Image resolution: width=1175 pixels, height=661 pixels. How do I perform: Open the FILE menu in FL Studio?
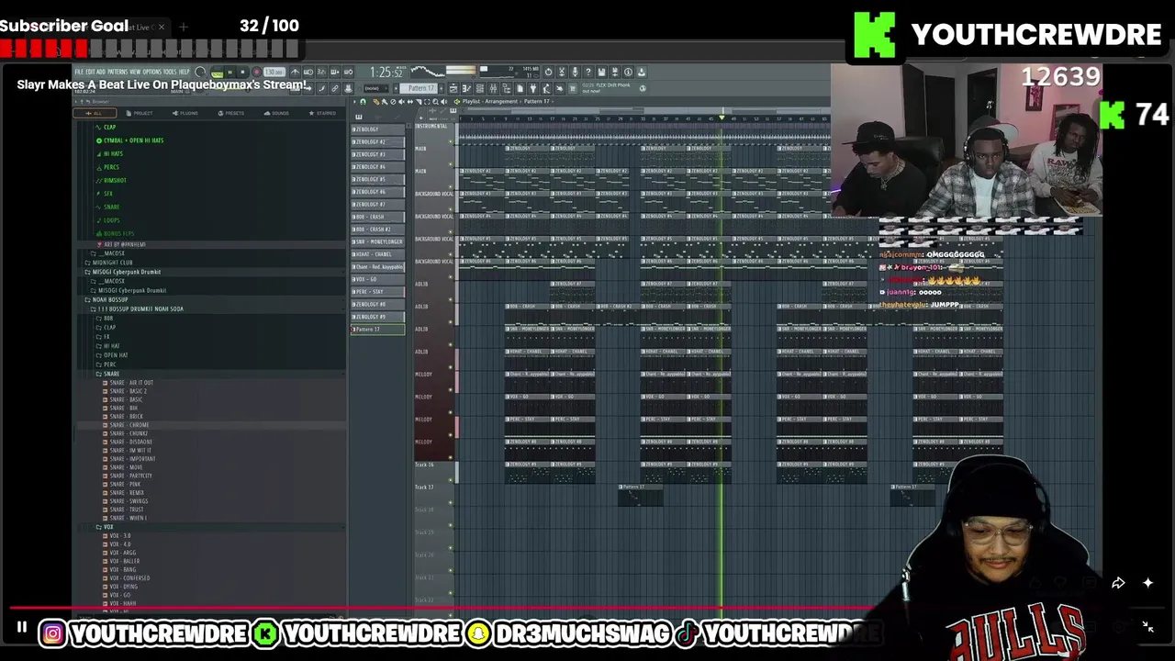[79, 72]
